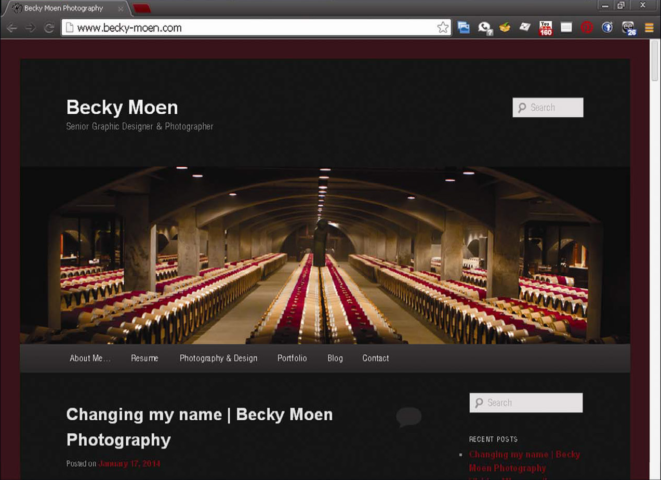Click the envelope extension icon
This screenshot has width=661, height=480.
pyautogui.click(x=525, y=27)
